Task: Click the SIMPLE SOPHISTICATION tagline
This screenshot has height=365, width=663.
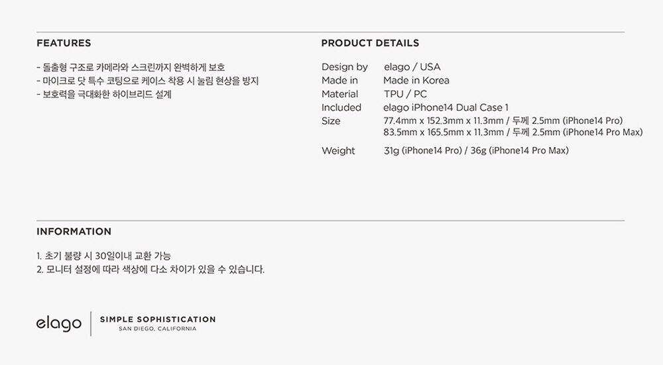Action: pos(158,319)
